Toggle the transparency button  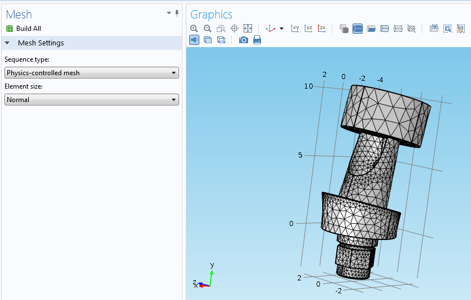point(208,40)
